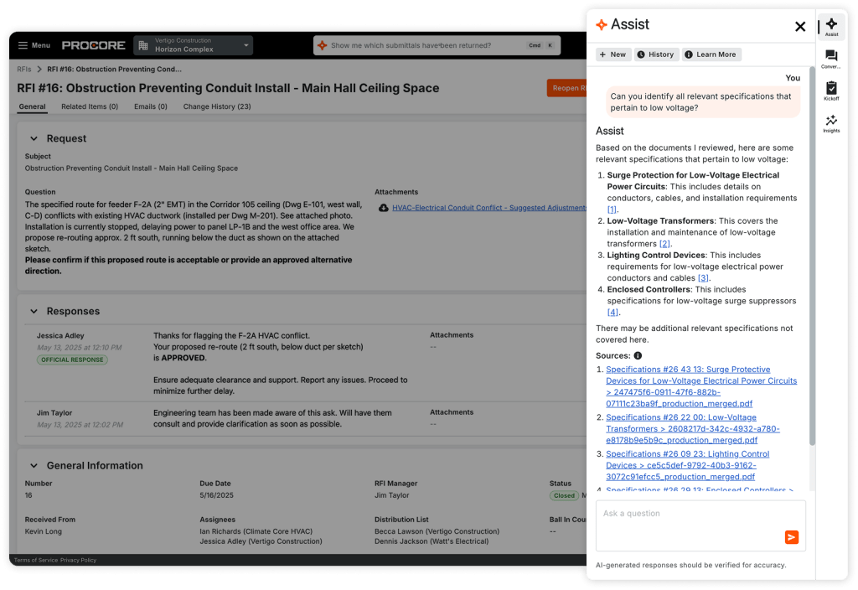Click the Jim Taylor response author name
This screenshot has width=858, height=590.
pos(54,413)
